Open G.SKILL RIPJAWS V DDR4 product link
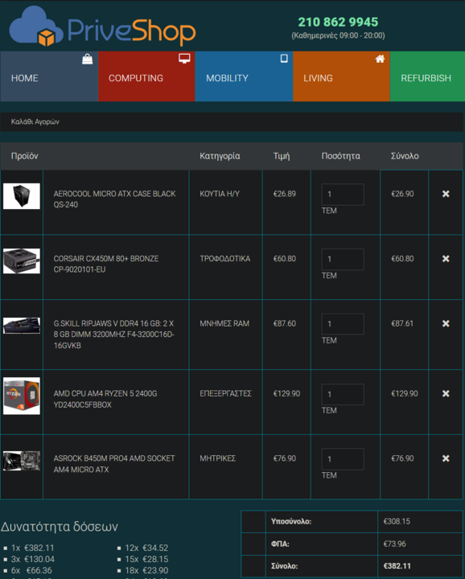 pyautogui.click(x=114, y=335)
